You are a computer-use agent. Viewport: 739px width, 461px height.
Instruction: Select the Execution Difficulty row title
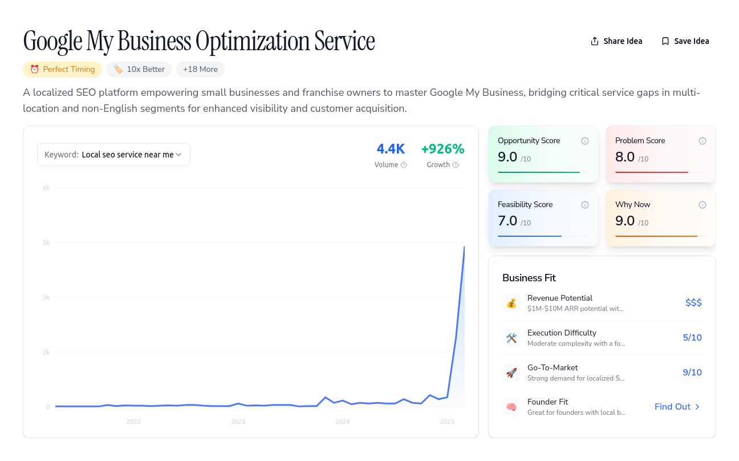click(x=562, y=333)
